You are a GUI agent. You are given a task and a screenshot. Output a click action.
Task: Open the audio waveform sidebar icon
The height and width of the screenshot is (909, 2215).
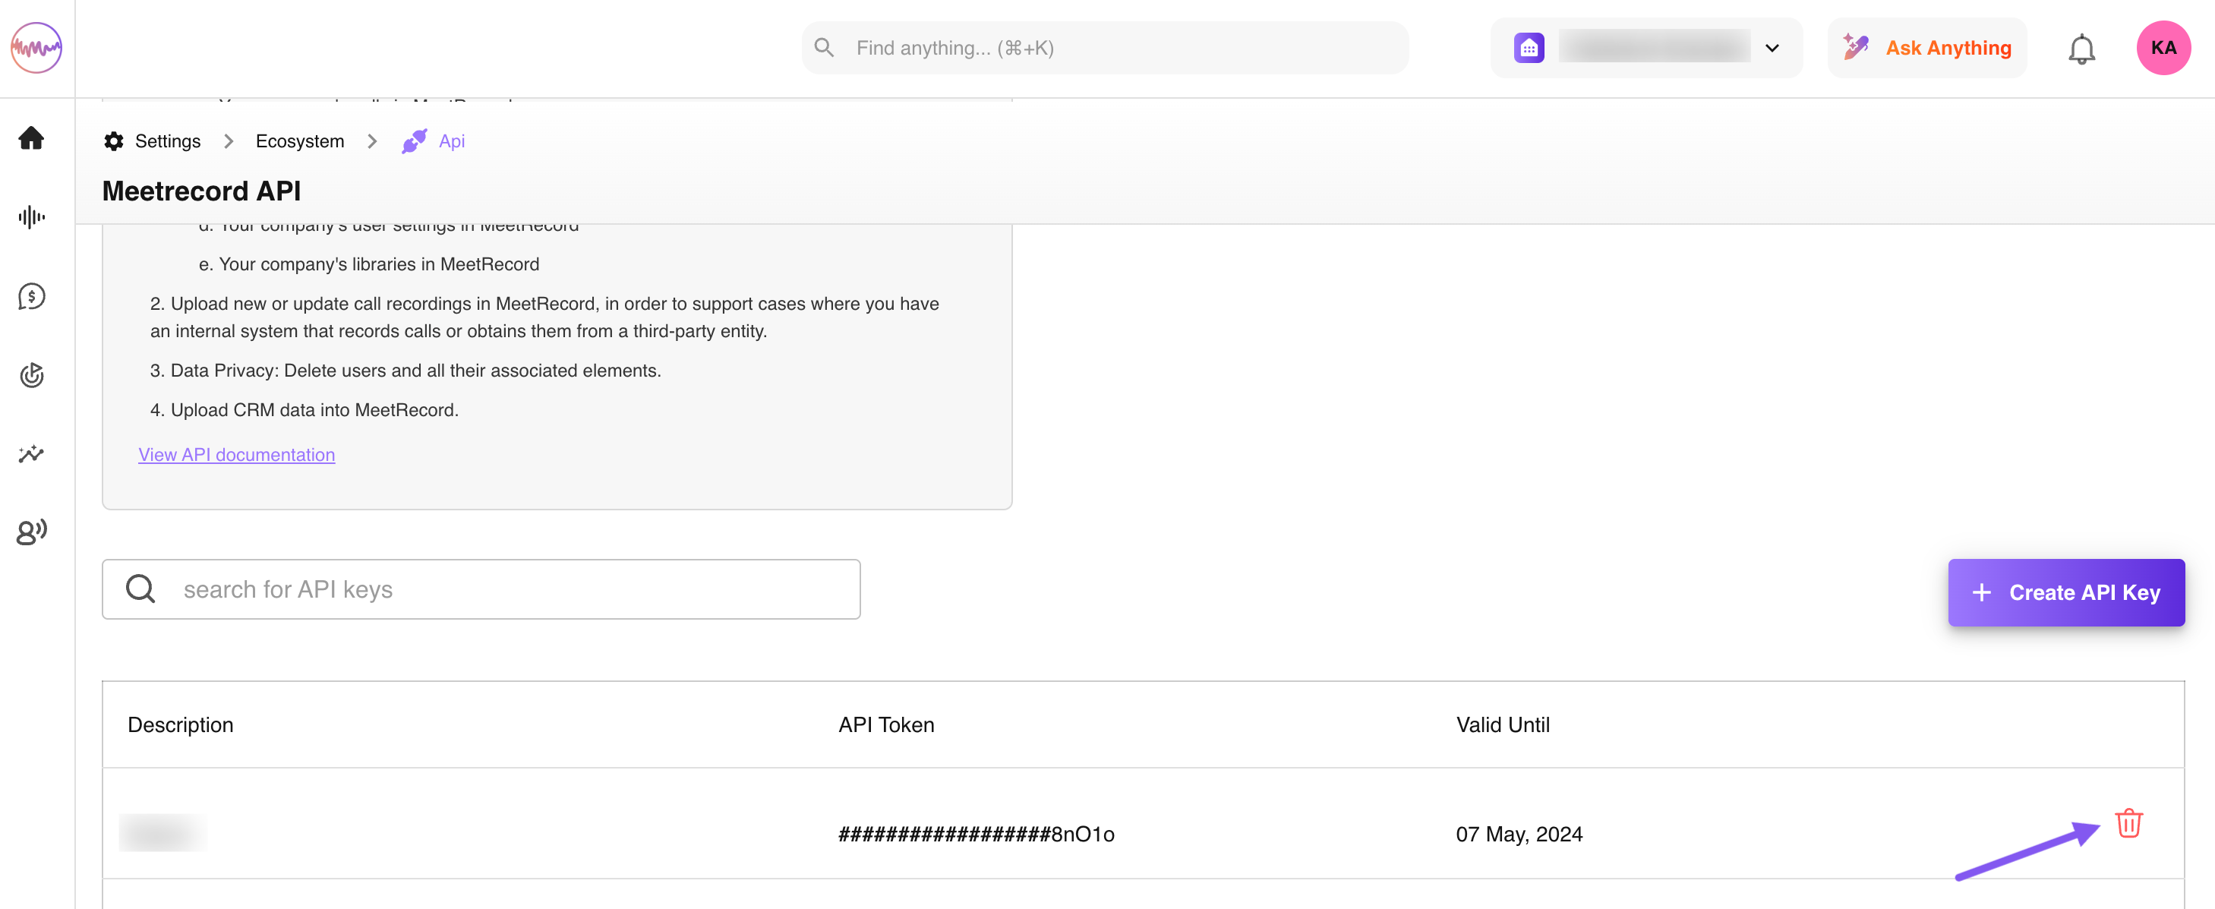point(32,216)
